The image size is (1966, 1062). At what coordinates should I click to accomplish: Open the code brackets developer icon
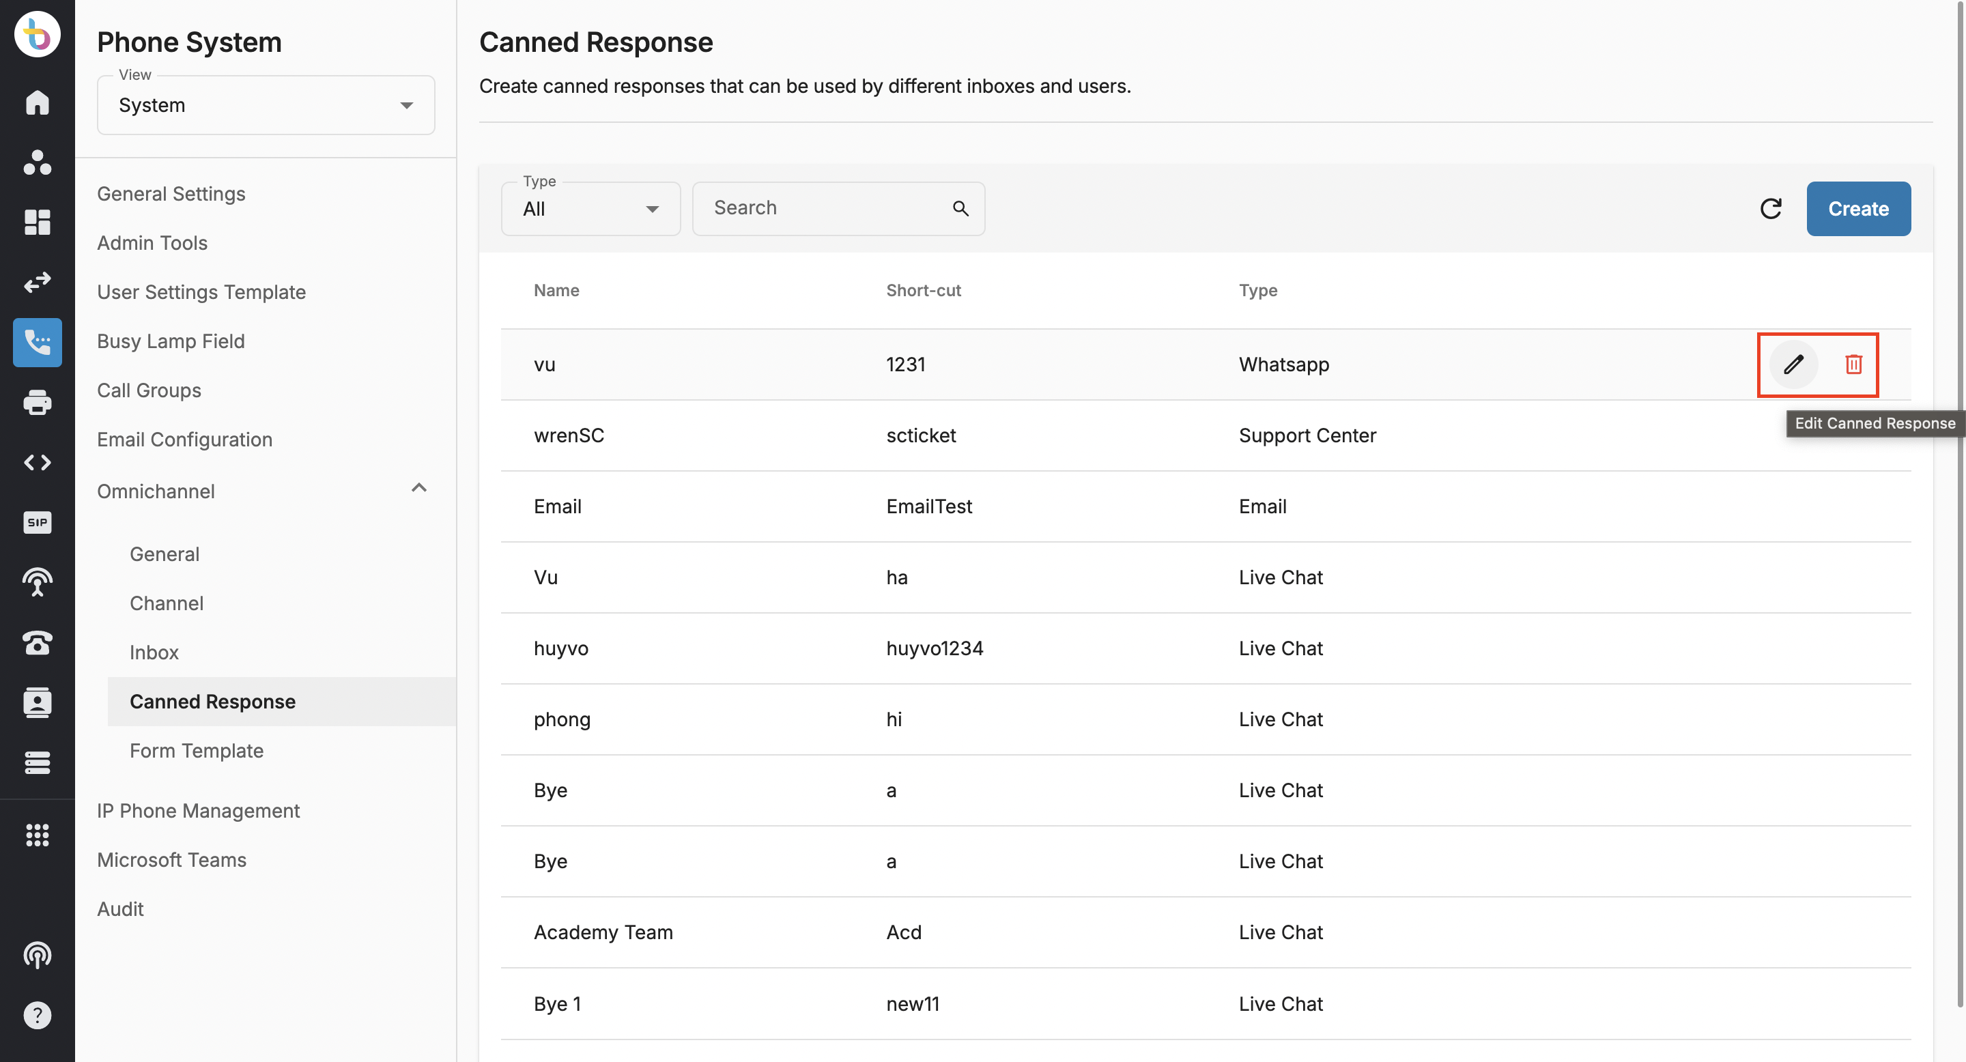pyautogui.click(x=37, y=462)
